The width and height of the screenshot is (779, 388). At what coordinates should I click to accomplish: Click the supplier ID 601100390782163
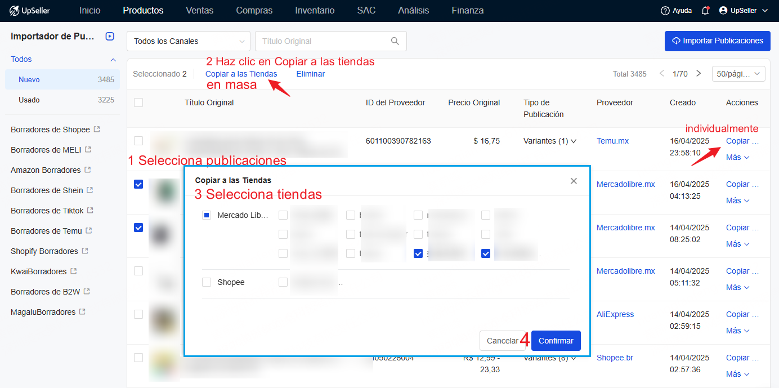(399, 141)
